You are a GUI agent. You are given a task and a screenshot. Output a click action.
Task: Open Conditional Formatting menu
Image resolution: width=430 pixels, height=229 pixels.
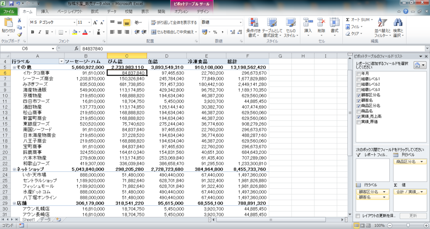click(253, 28)
